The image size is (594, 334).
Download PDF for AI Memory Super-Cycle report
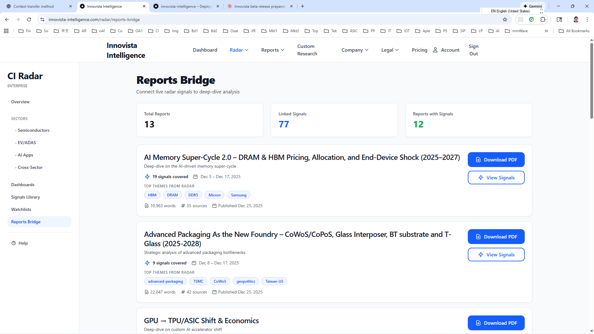(x=496, y=160)
